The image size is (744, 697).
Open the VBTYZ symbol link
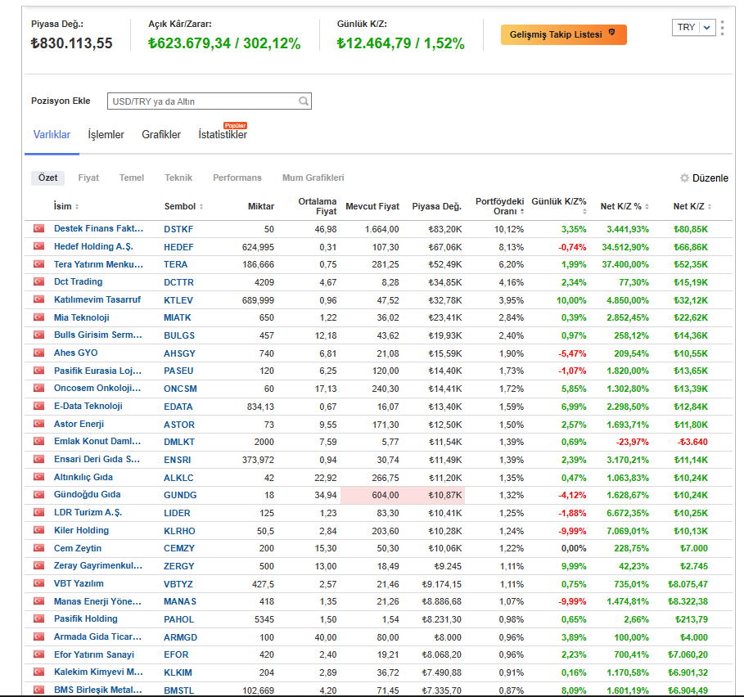pos(178,584)
